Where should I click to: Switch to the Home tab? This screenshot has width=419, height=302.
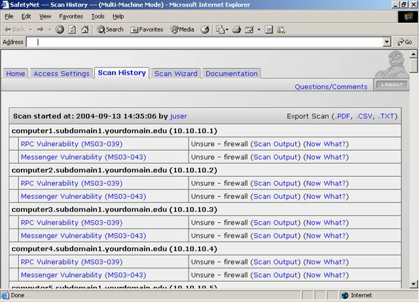pyautogui.click(x=16, y=73)
